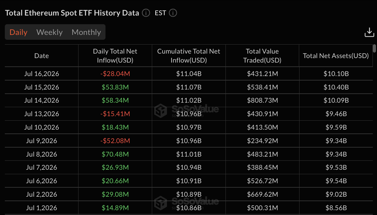Click the $538.41M value traded cell

pos(262,87)
